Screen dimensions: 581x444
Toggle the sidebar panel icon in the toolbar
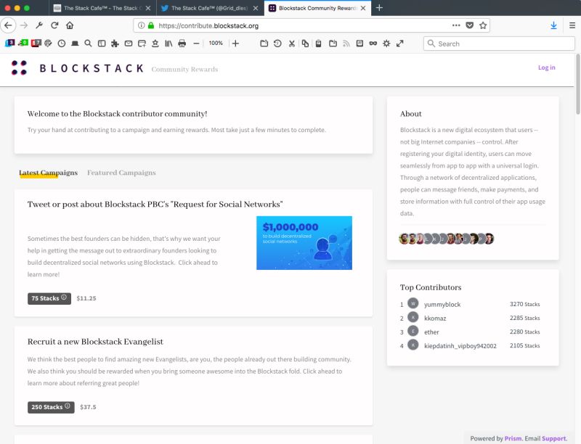[x=101, y=43]
